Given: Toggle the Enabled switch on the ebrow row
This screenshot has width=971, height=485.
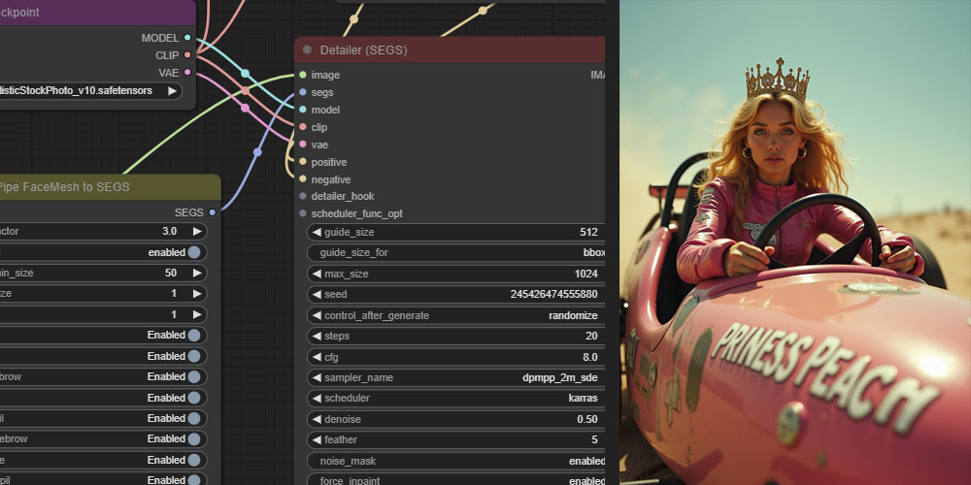Looking at the screenshot, I should [x=194, y=438].
